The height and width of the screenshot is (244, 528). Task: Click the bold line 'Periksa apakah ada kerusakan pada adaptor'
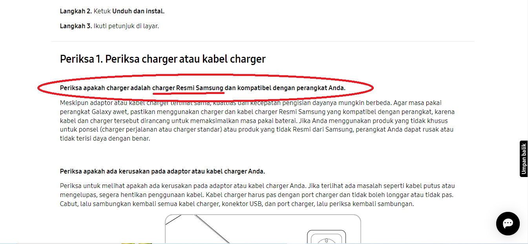pos(163,171)
